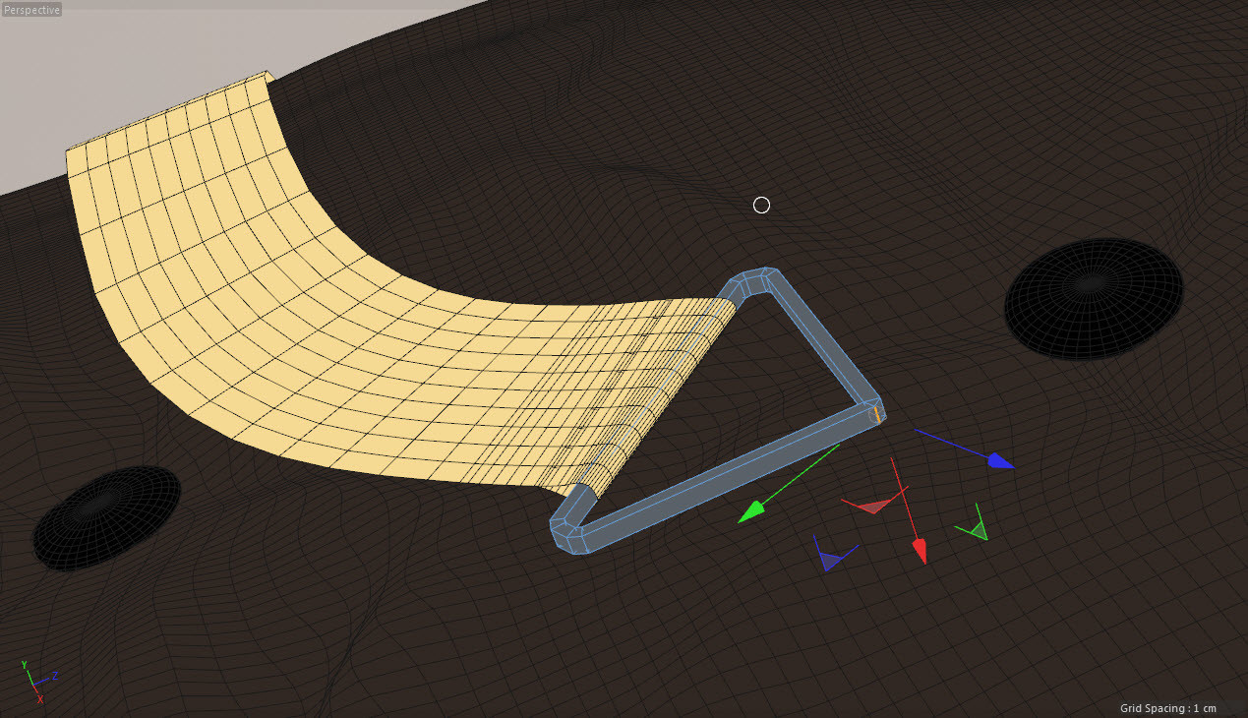This screenshot has height=718, width=1248.
Task: Grab the red axis arrow of the gizmo
Action: pyautogui.click(x=920, y=552)
